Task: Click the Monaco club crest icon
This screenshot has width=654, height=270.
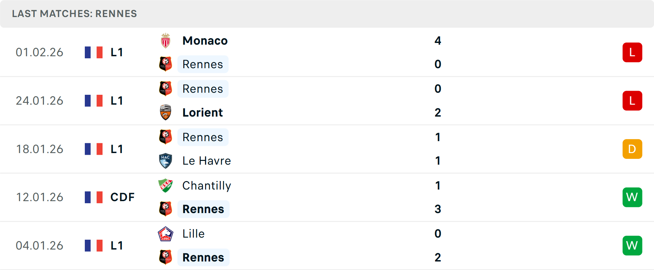Action: click(166, 41)
